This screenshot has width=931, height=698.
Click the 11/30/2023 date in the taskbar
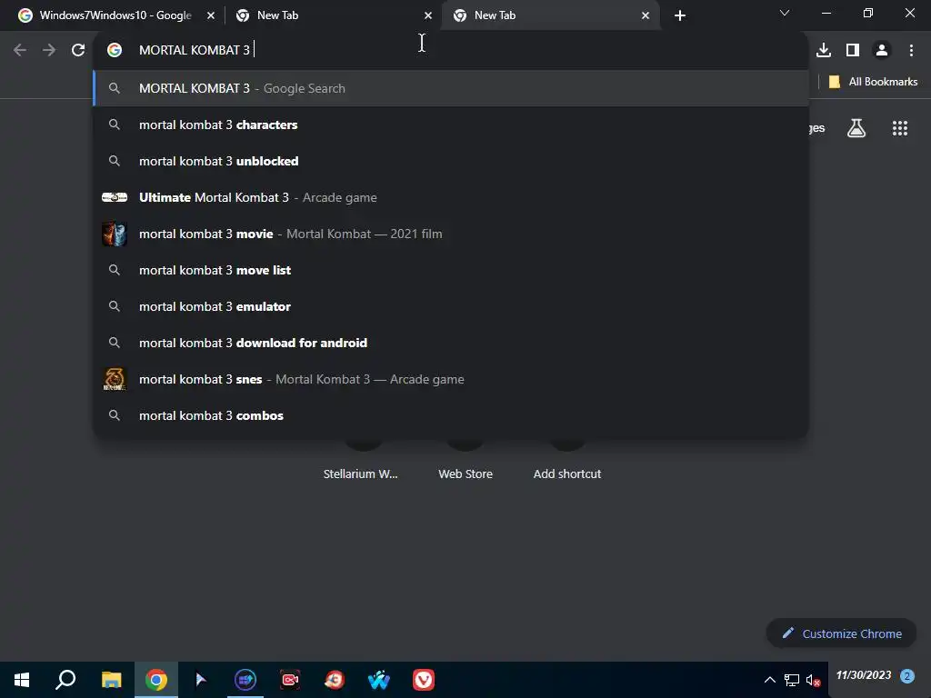point(864,675)
